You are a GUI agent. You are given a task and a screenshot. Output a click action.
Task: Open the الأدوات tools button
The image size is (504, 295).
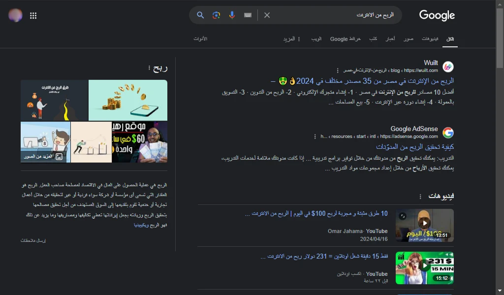pyautogui.click(x=200, y=38)
